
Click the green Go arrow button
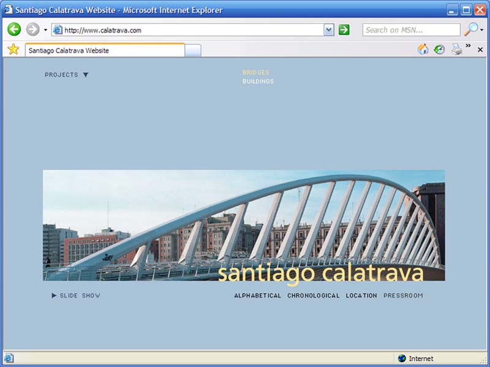pyautogui.click(x=344, y=30)
